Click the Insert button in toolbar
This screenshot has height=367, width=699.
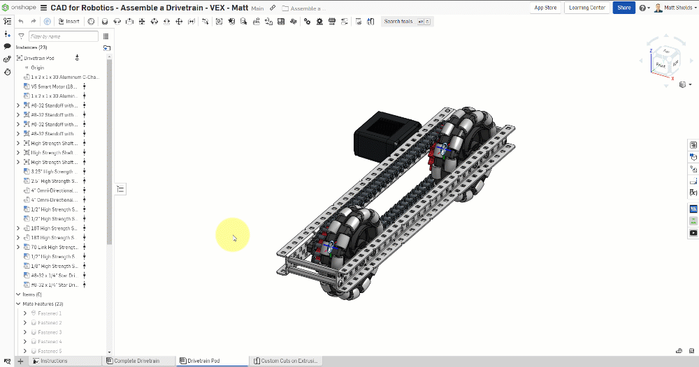[x=69, y=22]
